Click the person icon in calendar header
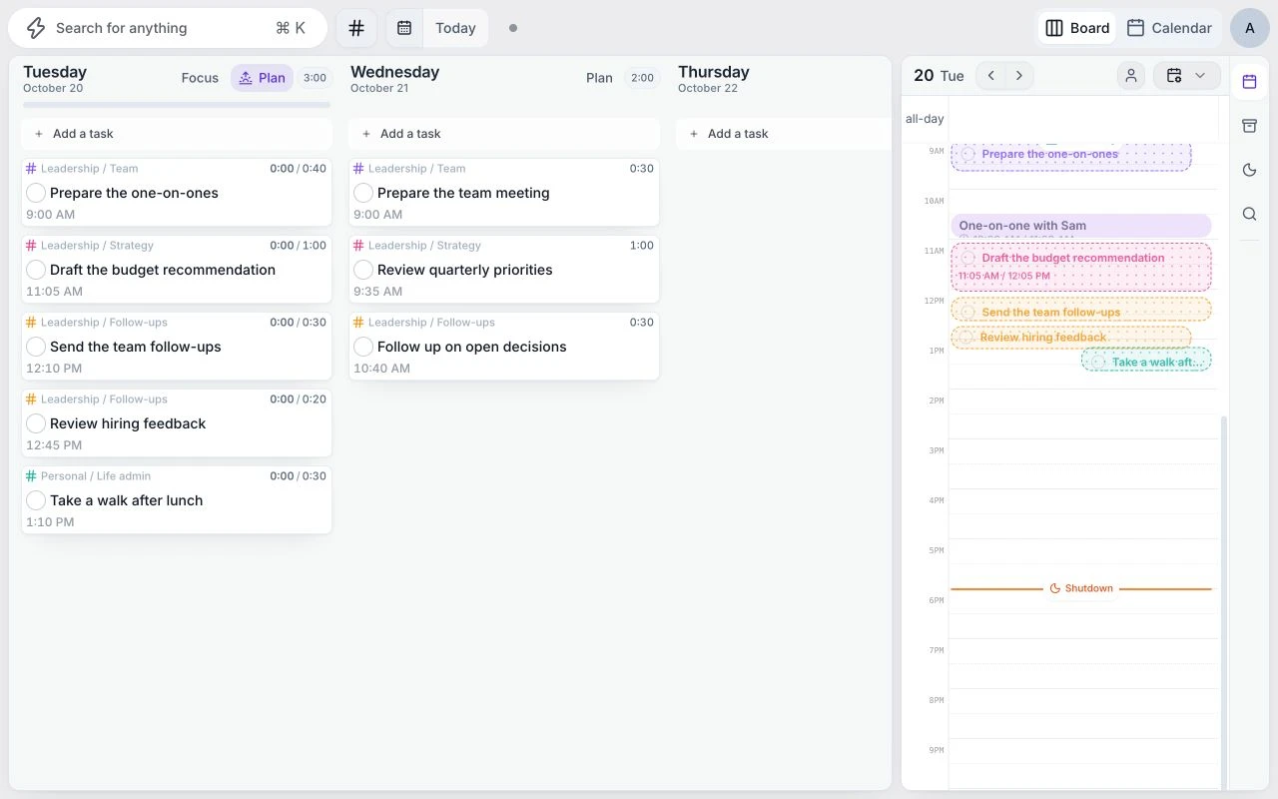1278x799 pixels. click(1131, 76)
